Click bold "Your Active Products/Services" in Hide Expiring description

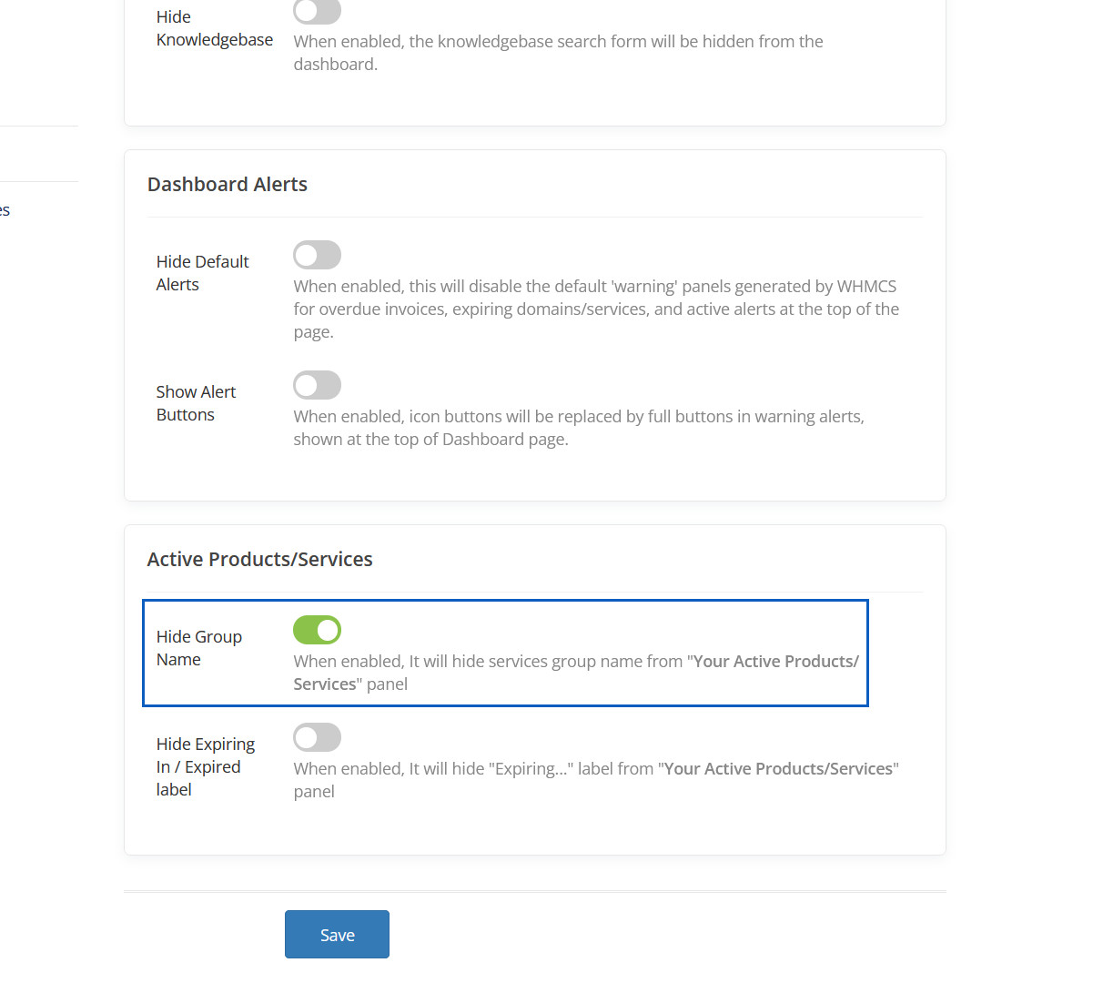[x=778, y=769]
